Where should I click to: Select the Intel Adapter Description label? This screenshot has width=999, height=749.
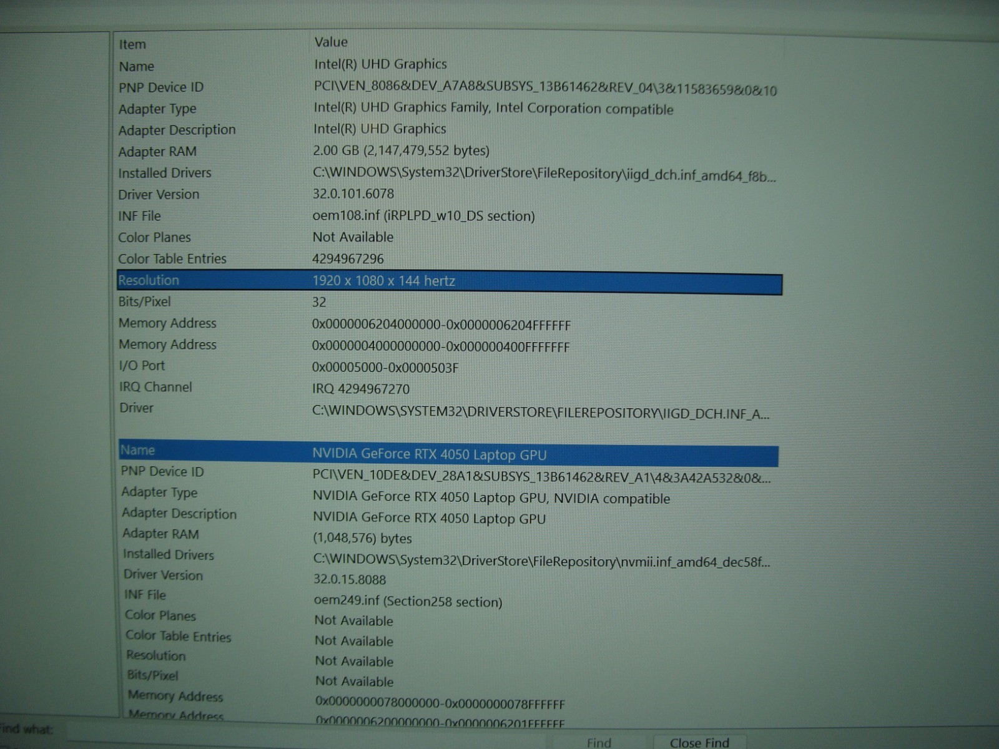click(177, 130)
